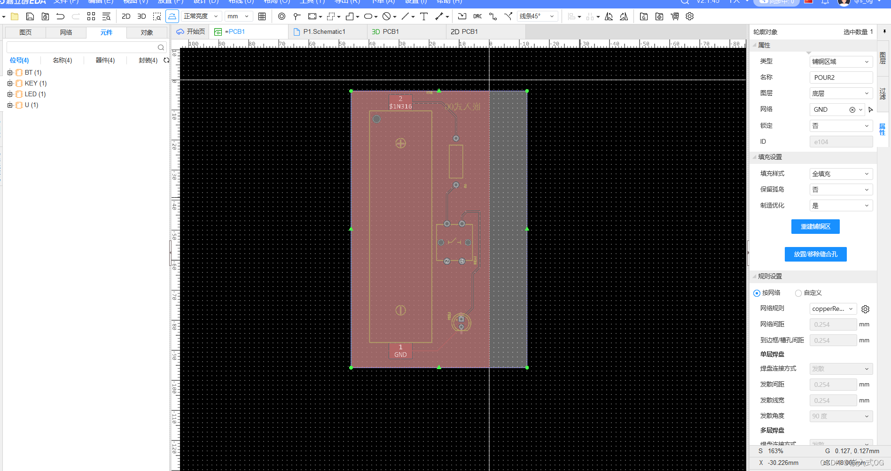This screenshot has width=891, height=471.
Task: Select the 自定义 radio option
Action: tap(798, 293)
